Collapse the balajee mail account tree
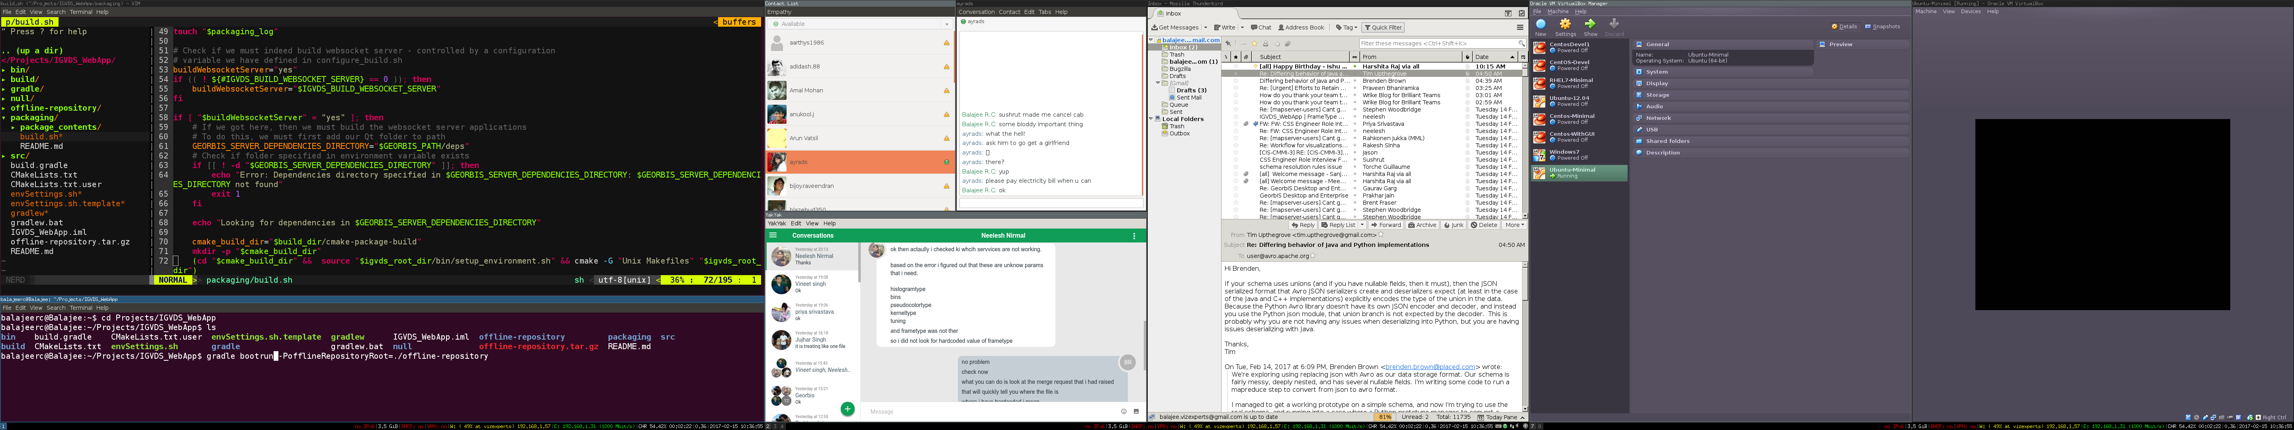Image resolution: width=2294 pixels, height=430 pixels. point(1151,40)
